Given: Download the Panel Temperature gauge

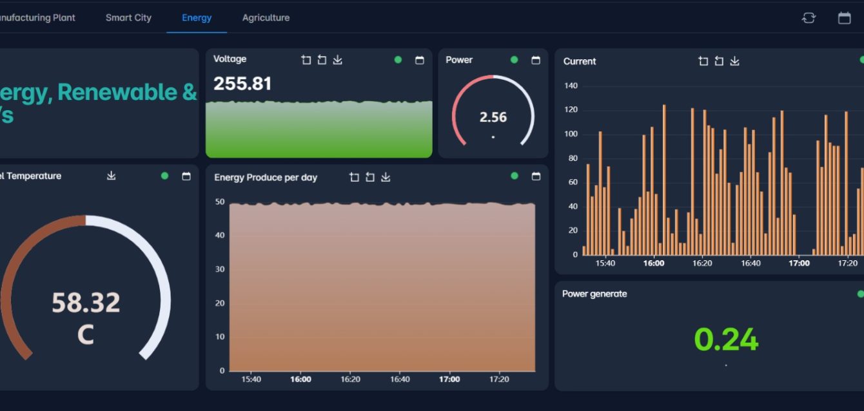Looking at the screenshot, I should pos(112,175).
